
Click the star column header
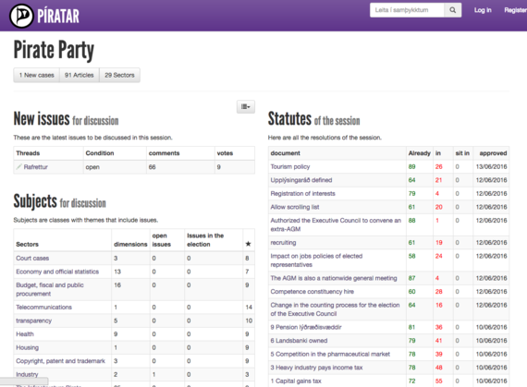point(248,244)
